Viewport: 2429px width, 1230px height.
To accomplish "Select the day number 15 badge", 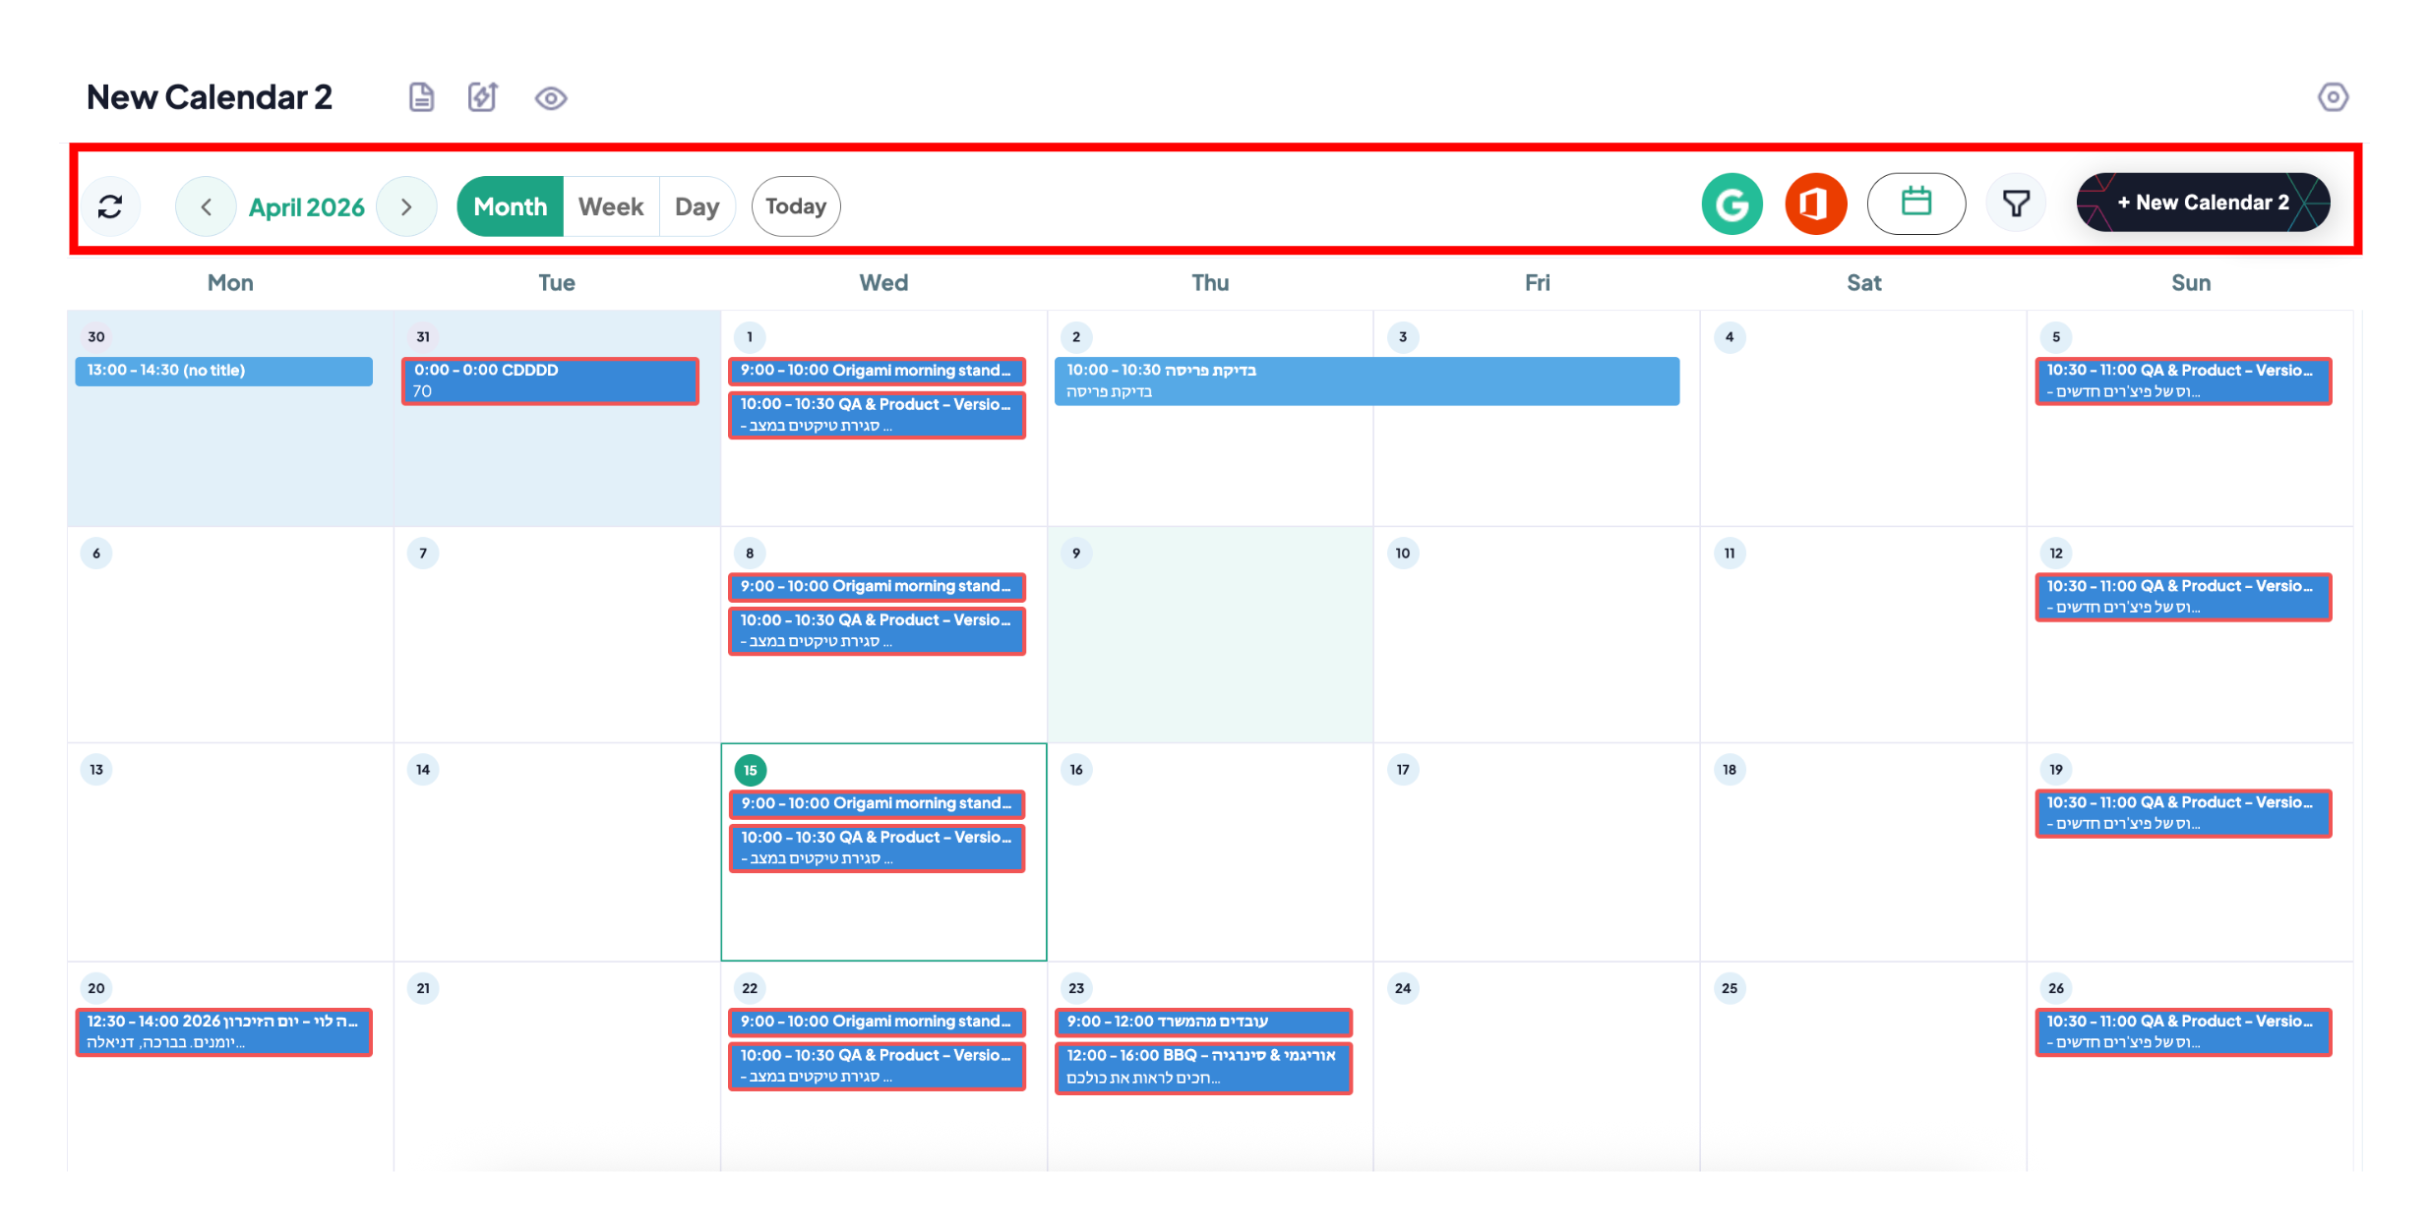I will coord(750,770).
